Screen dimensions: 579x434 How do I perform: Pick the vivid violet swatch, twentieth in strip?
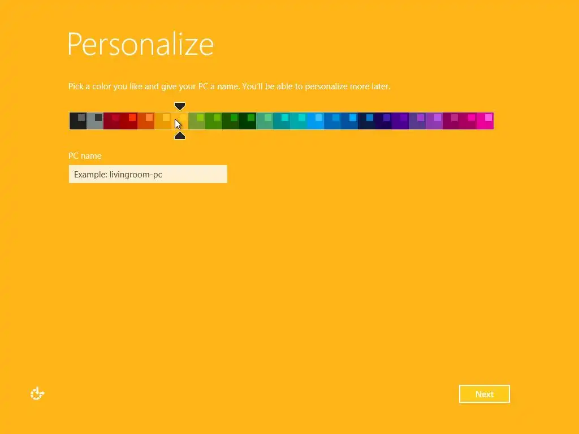(x=400, y=121)
